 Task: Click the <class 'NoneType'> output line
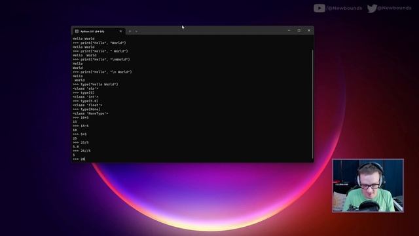click(90, 113)
